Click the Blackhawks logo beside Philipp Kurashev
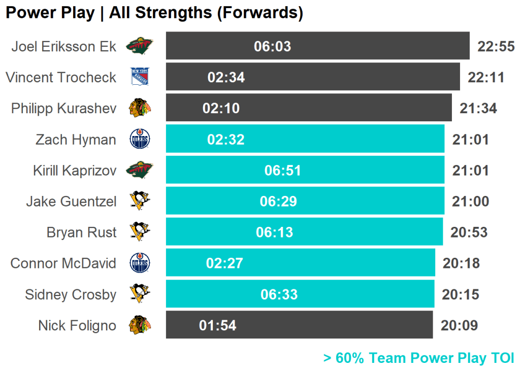The image size is (520, 371). [140, 108]
